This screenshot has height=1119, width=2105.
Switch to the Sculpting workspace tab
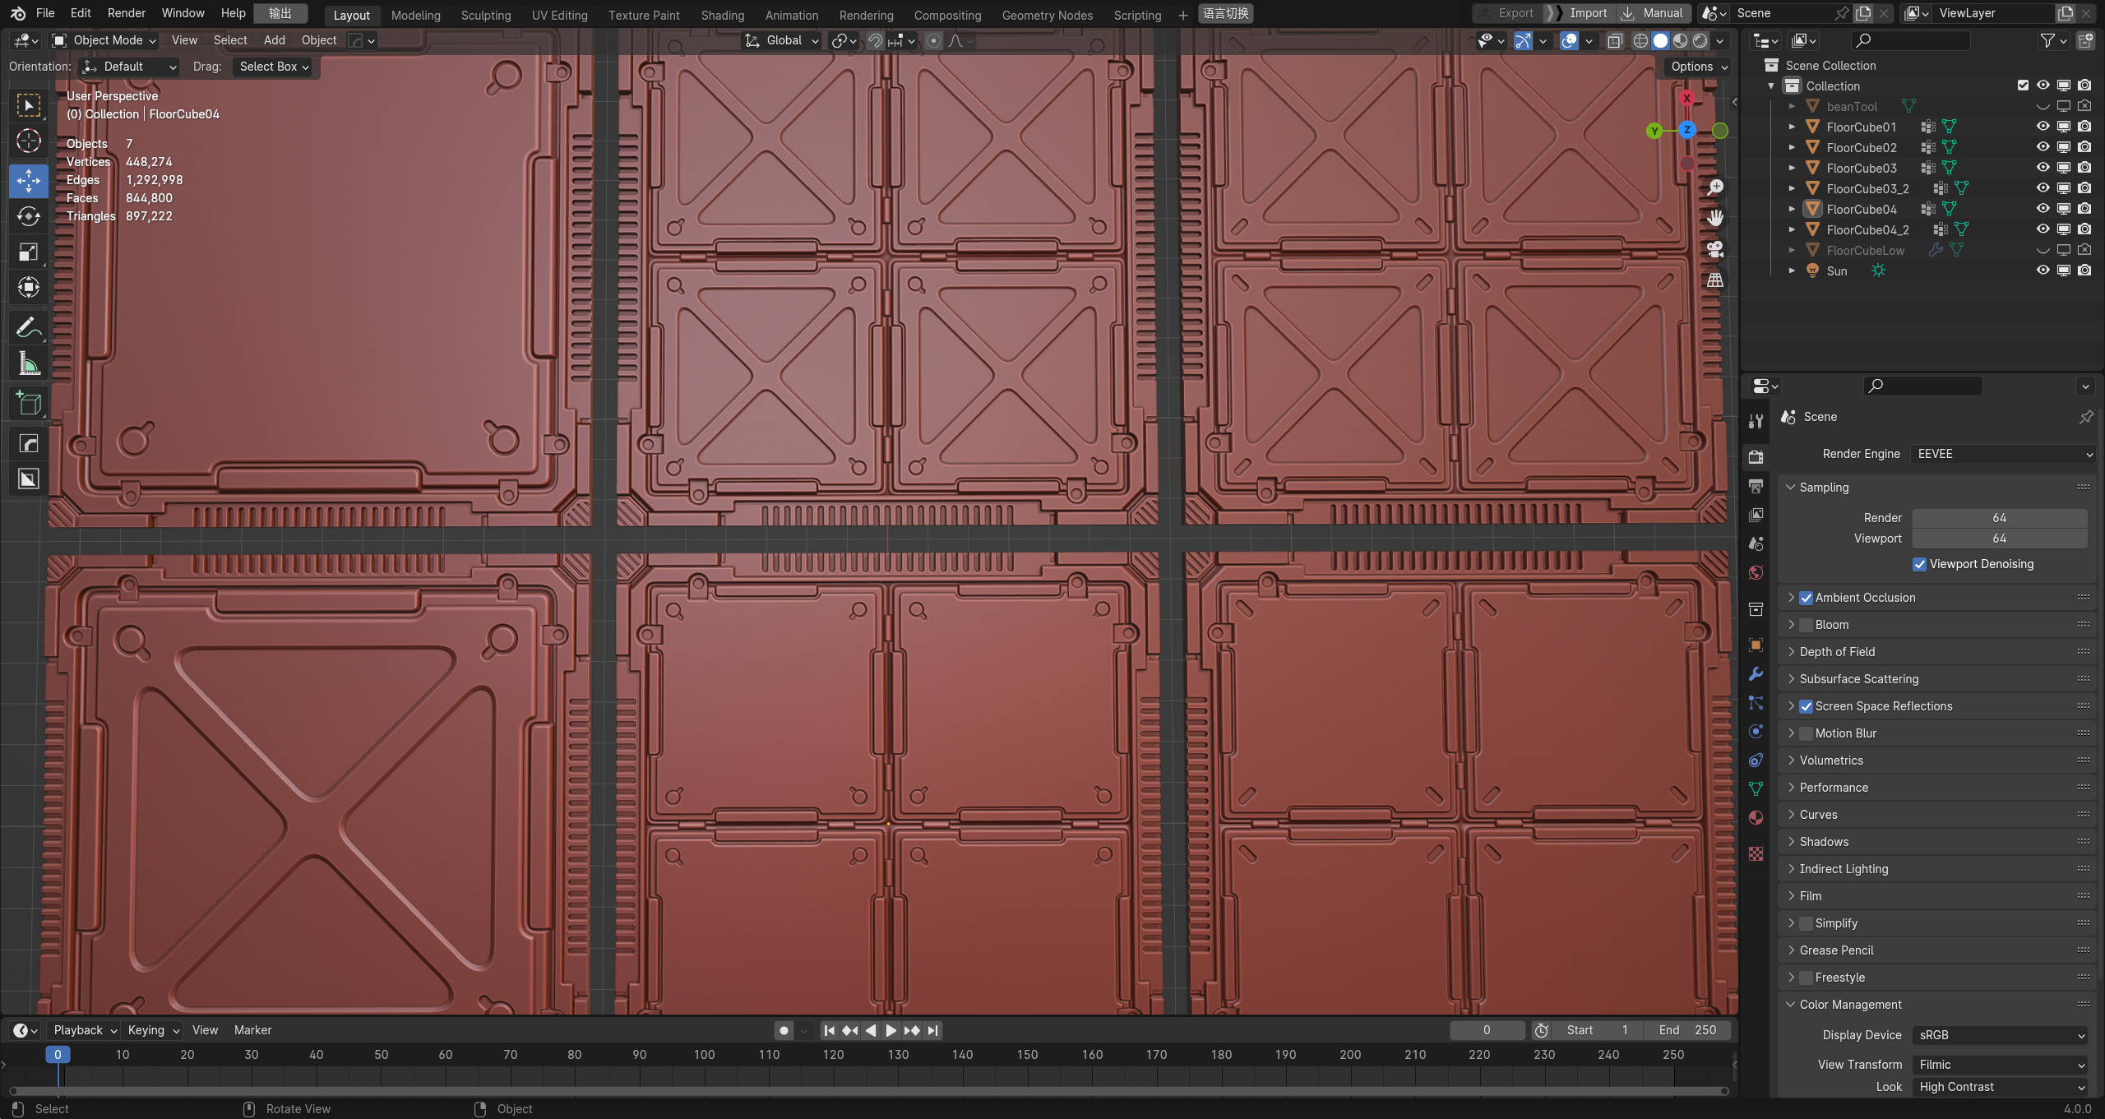coord(485,15)
